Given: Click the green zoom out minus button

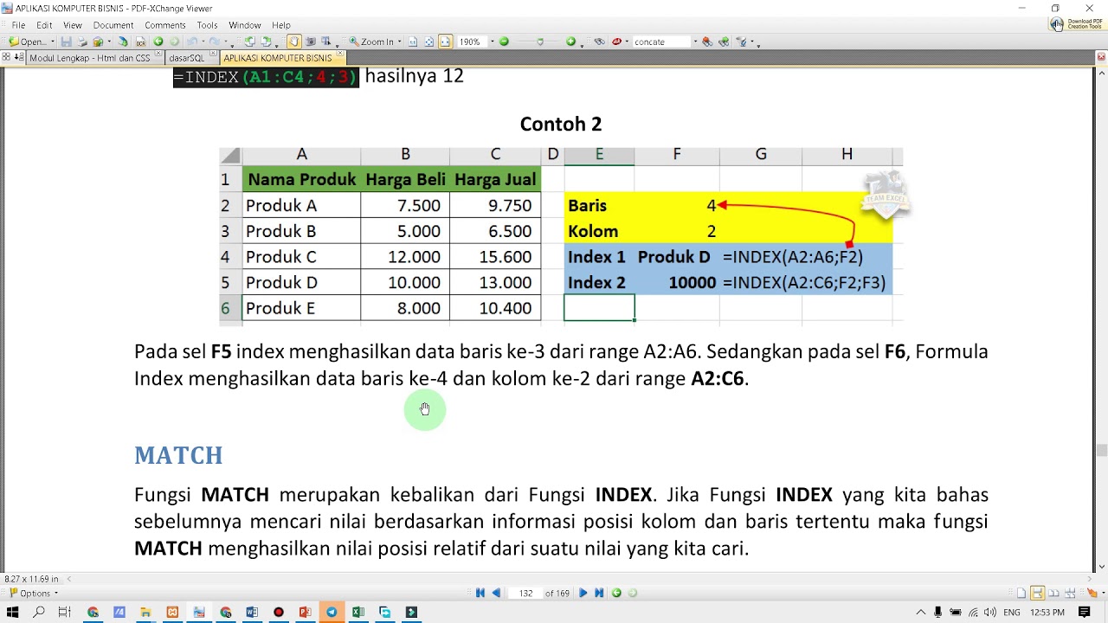Looking at the screenshot, I should pyautogui.click(x=504, y=42).
